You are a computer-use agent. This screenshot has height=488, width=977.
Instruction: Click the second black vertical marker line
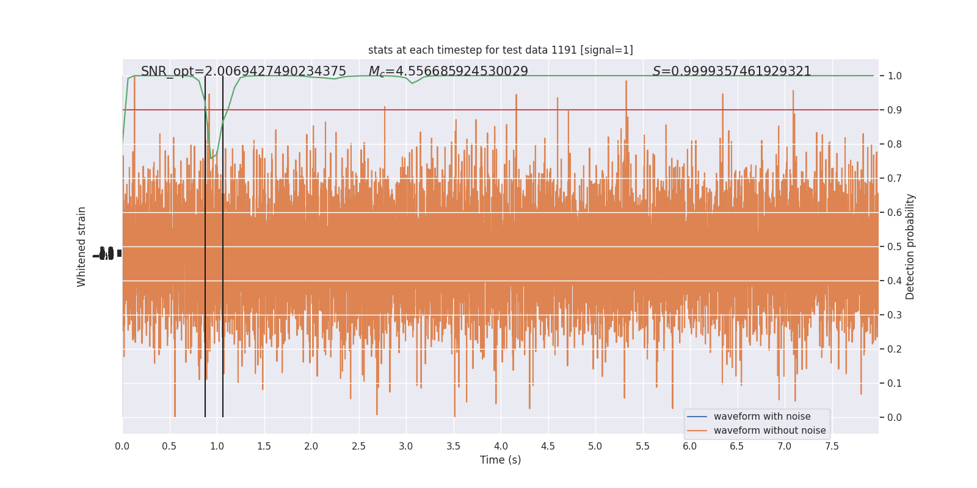[x=223, y=246]
